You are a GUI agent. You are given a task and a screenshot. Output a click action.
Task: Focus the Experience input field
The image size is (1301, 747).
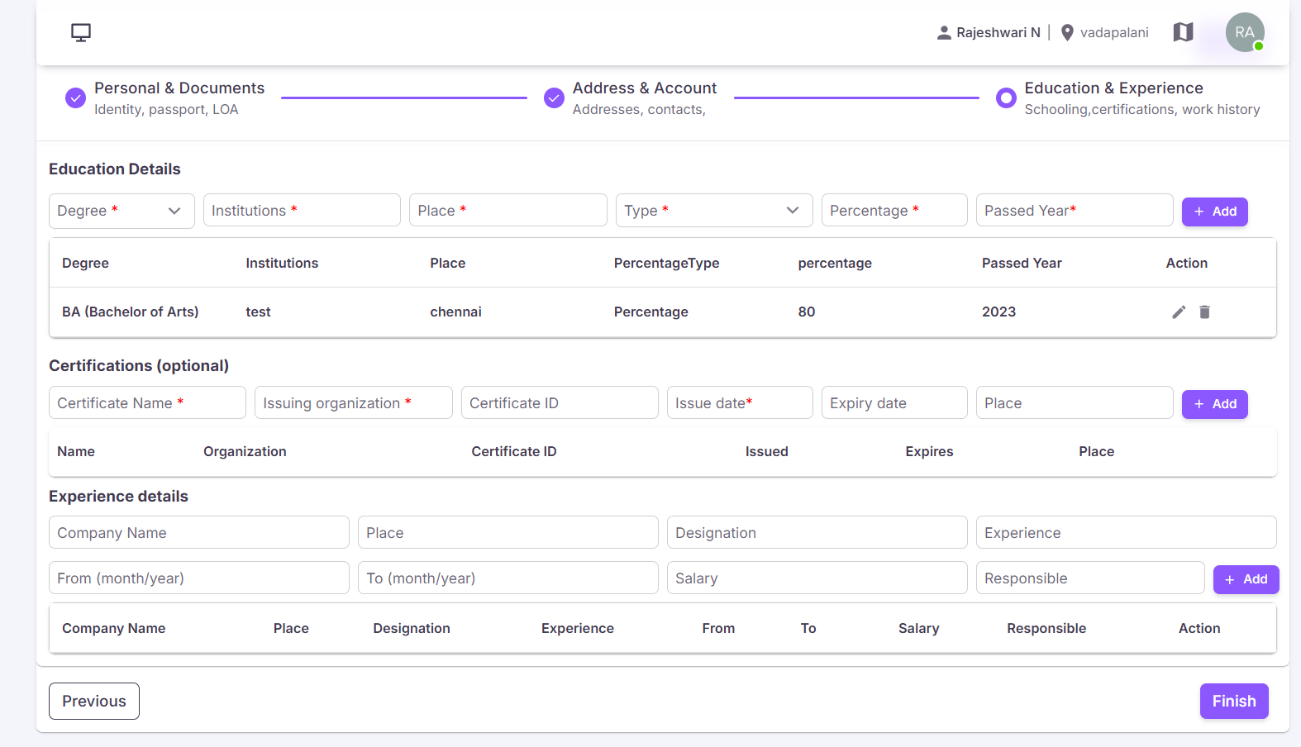tap(1127, 532)
